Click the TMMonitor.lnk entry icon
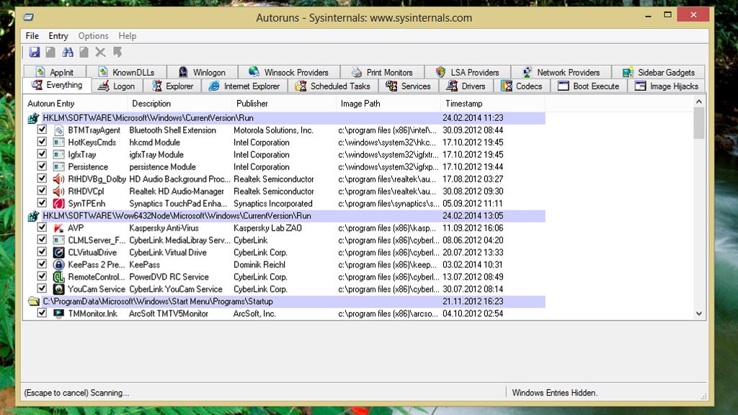The height and width of the screenshot is (415, 738). click(x=59, y=314)
